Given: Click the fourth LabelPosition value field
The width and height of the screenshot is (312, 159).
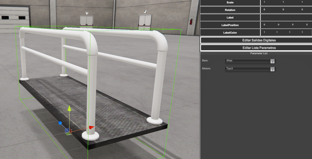Looking at the screenshot, I should click(307, 25).
